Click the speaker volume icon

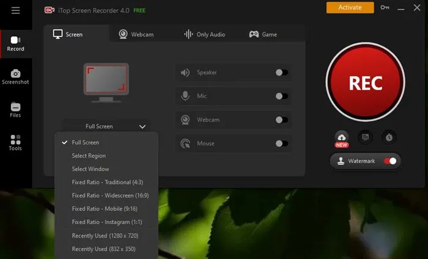click(185, 73)
